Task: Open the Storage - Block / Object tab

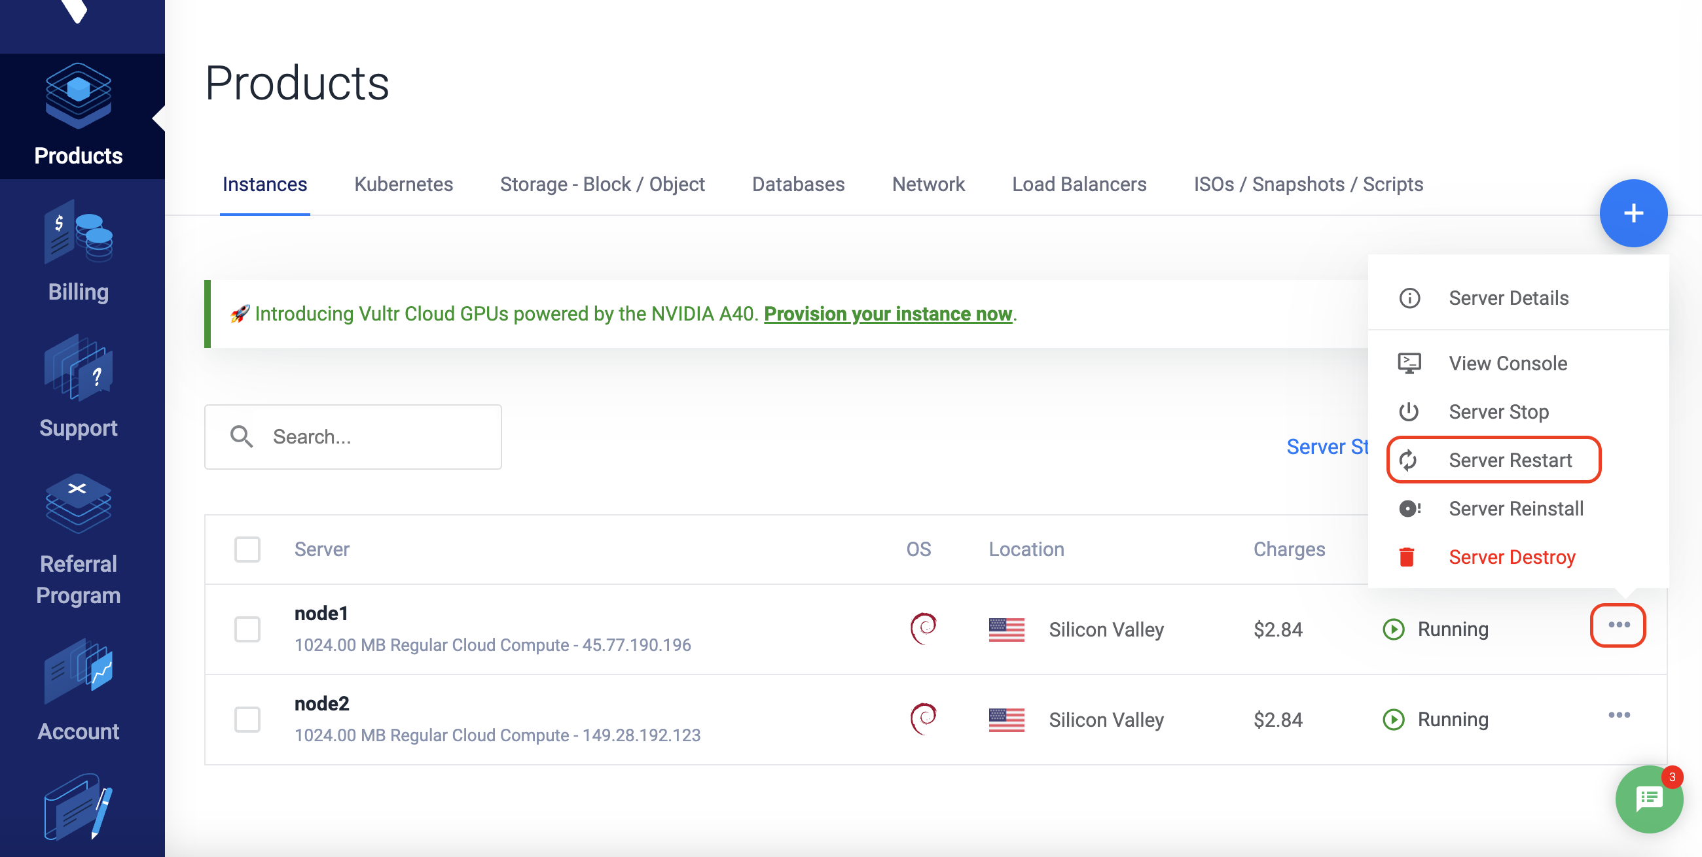Action: (602, 184)
